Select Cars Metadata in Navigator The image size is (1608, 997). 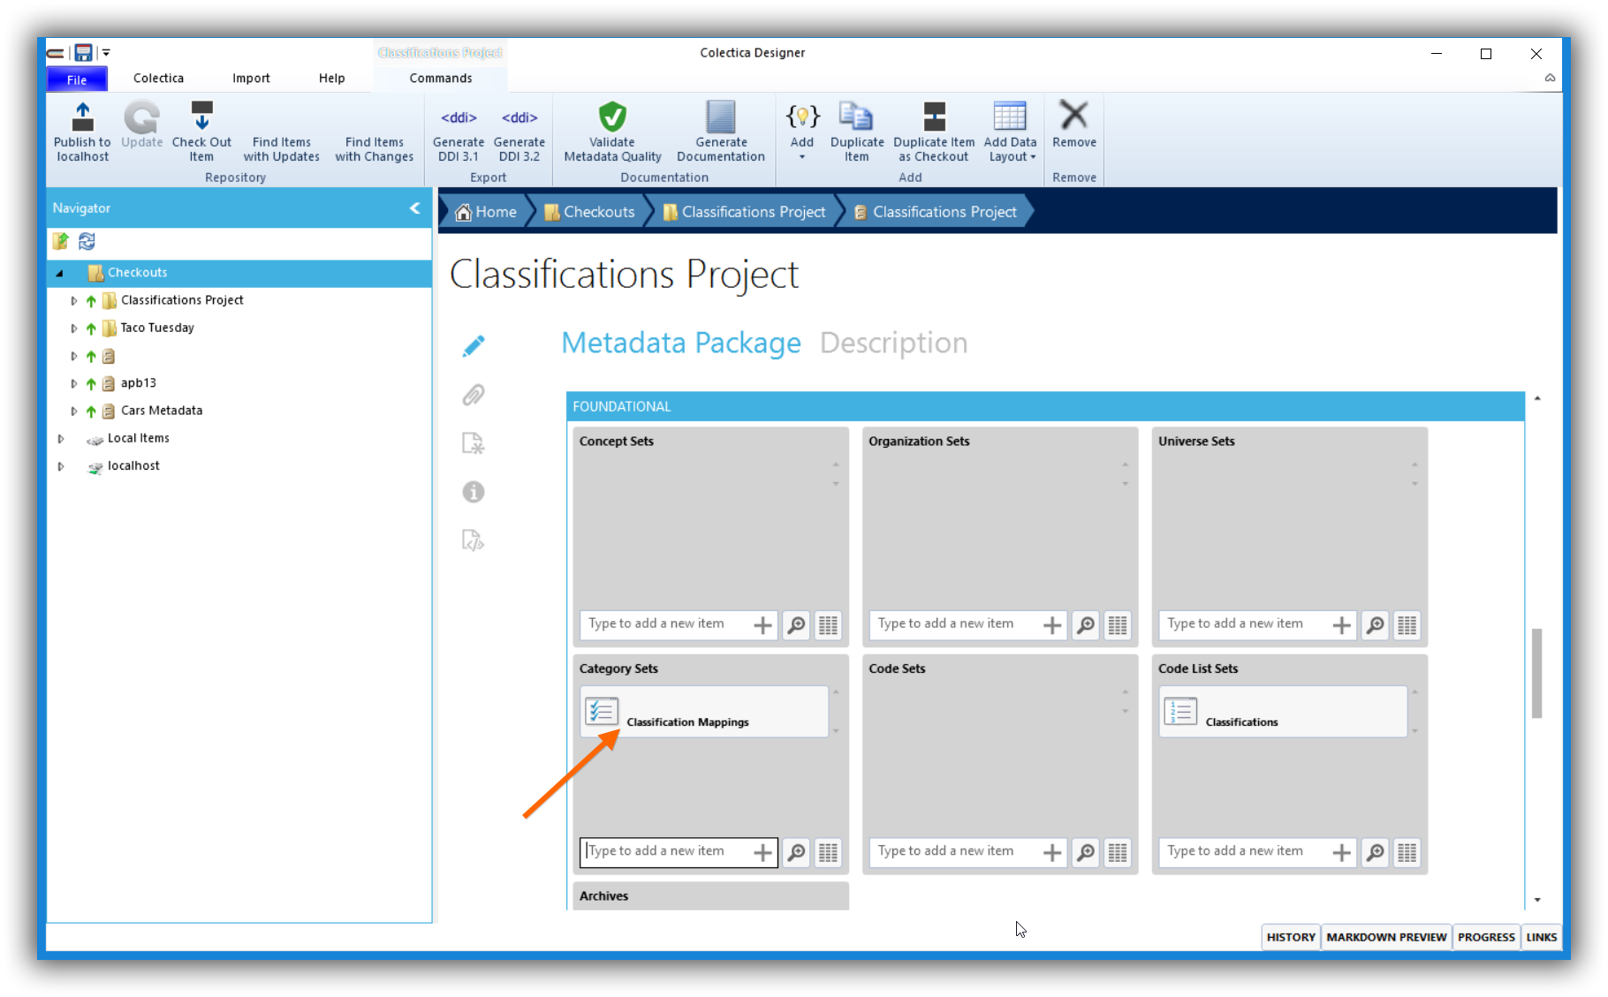tap(162, 411)
